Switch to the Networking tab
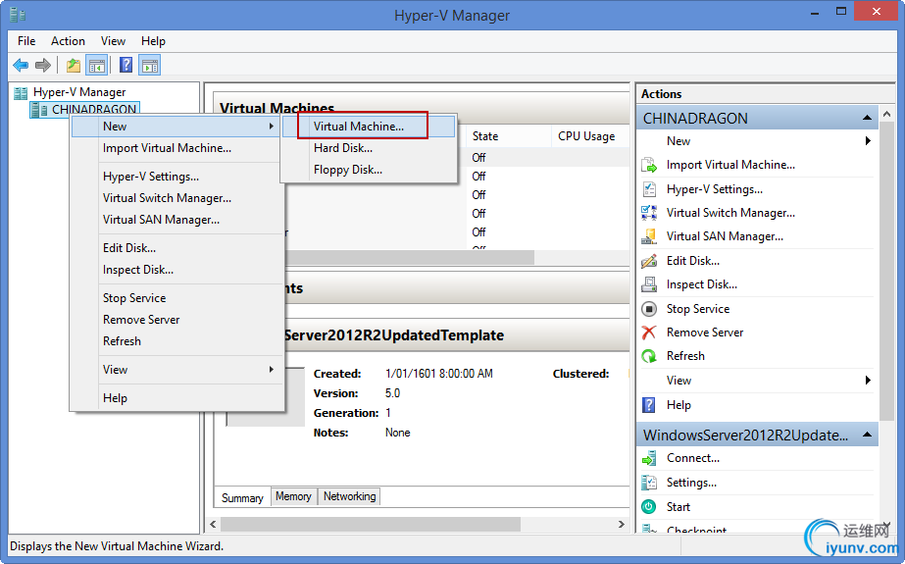 pyautogui.click(x=349, y=496)
